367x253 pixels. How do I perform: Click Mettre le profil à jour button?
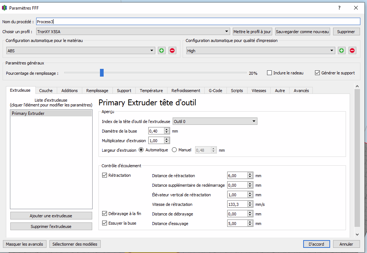252,32
